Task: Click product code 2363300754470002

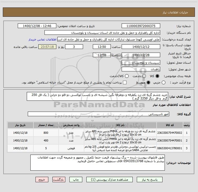Action: click(170, 133)
